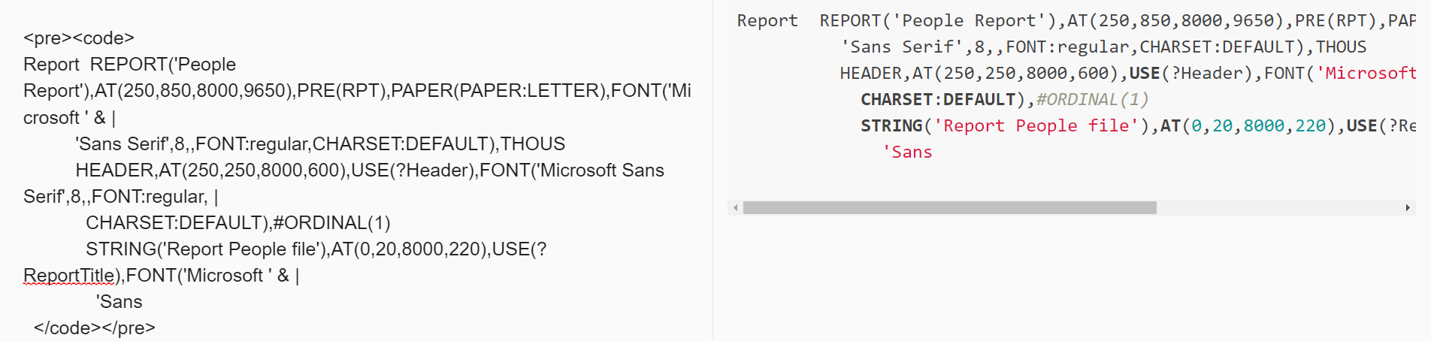Place cursor on the opening <pre><code> tag
Screen dimensions: 1431x341
click(79, 38)
